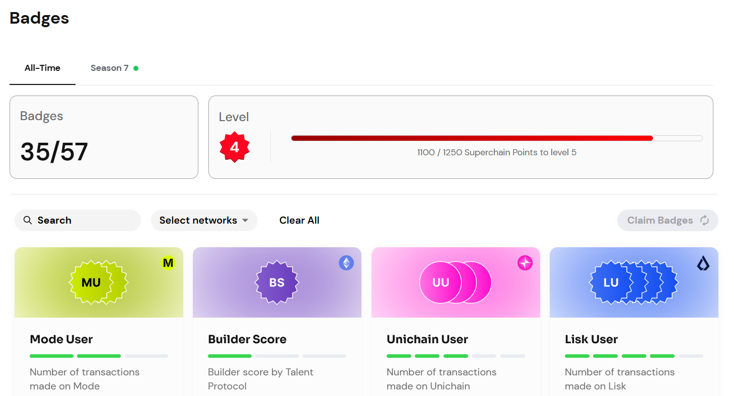This screenshot has width=734, height=396.
Task: Click the Mode User title
Action: coord(61,339)
